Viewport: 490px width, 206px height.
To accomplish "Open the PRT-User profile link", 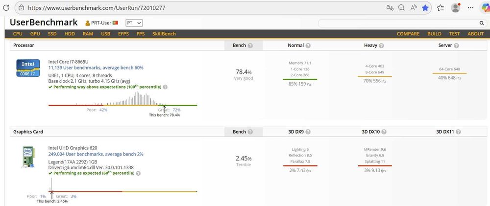I will click(101, 23).
